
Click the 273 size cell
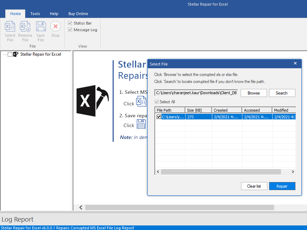pos(198,117)
